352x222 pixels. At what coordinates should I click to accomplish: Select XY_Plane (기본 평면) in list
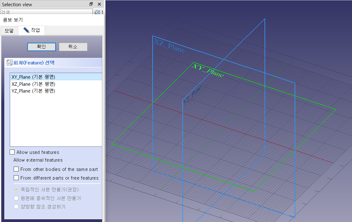point(56,77)
